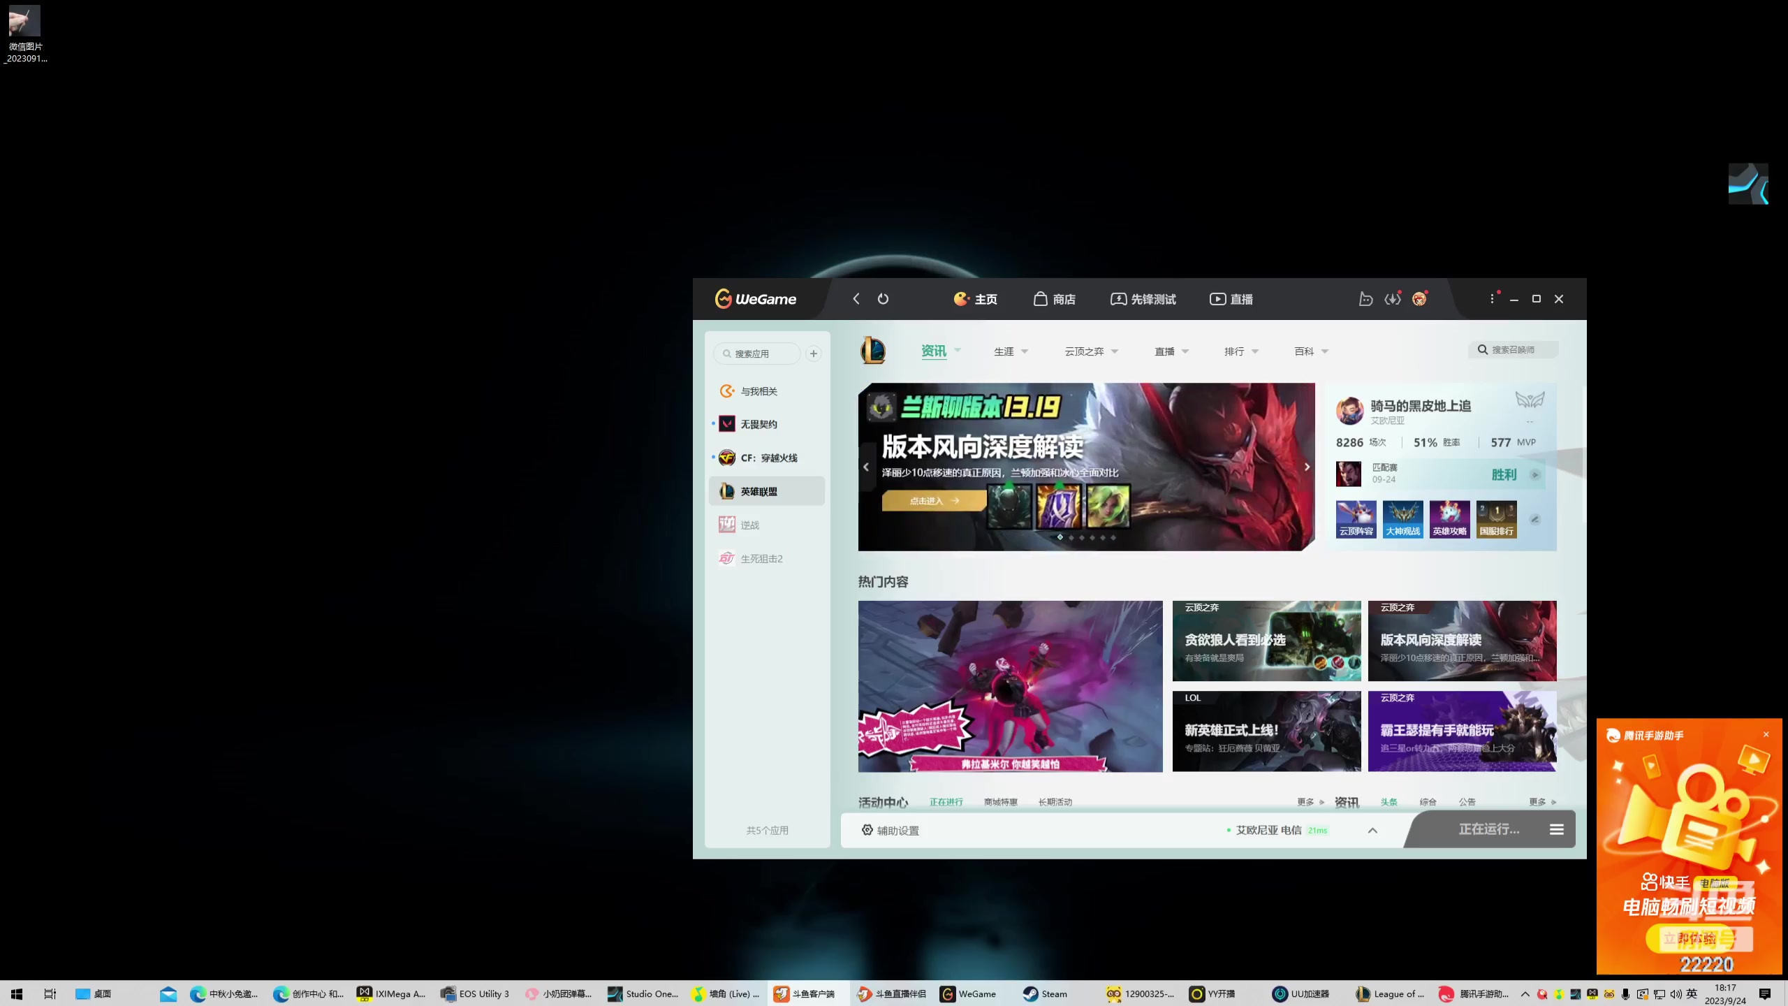Screen dimensions: 1788x1006
Task: Click the League of Legends logo icon
Action: pyautogui.click(x=873, y=350)
